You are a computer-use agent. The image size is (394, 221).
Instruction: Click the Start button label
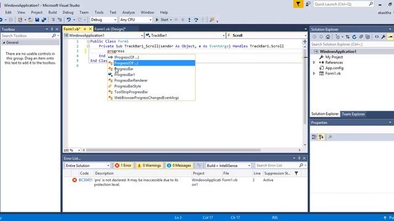[x=164, y=20]
